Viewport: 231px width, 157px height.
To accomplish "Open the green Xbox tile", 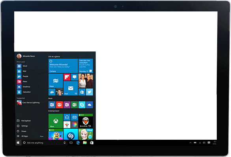I will pos(56,121).
